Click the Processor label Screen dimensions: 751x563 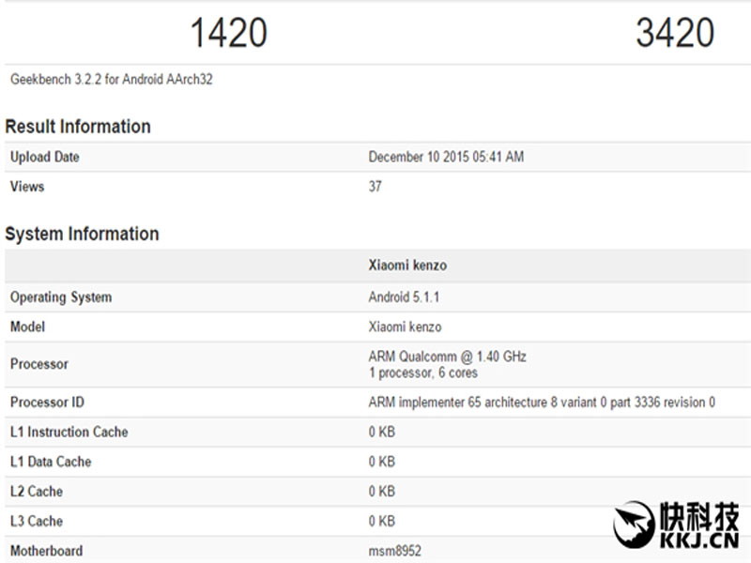coord(39,364)
